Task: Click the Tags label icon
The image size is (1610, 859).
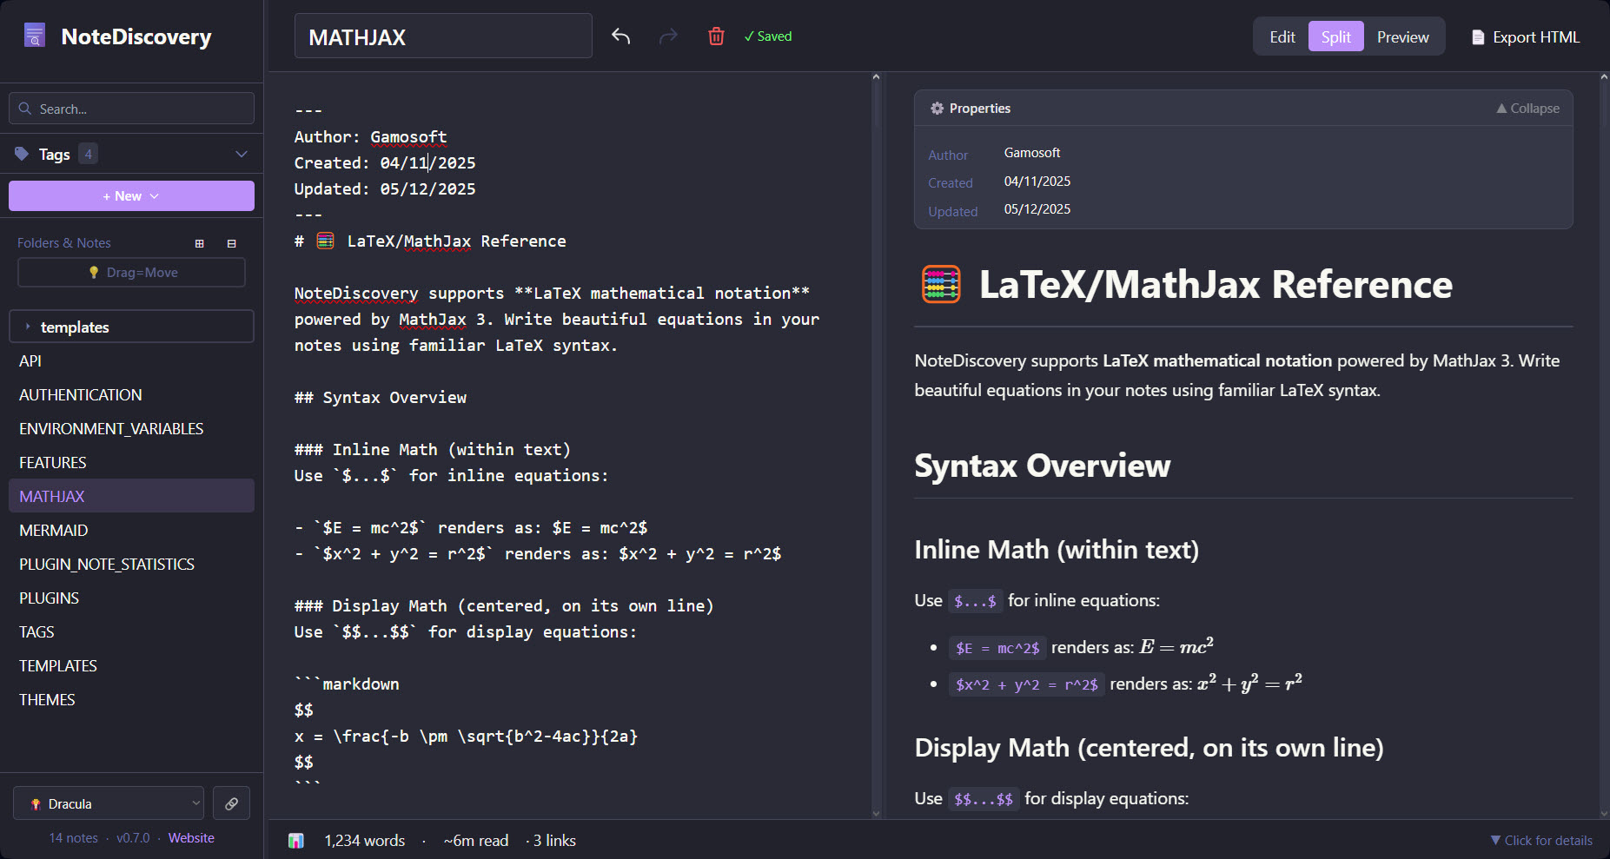Action: pos(22,154)
